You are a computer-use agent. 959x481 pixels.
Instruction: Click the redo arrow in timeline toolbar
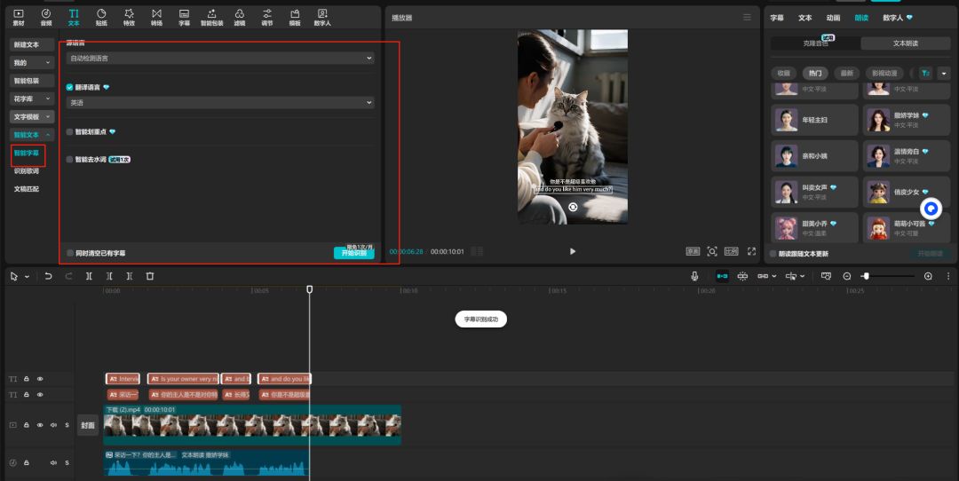68,276
